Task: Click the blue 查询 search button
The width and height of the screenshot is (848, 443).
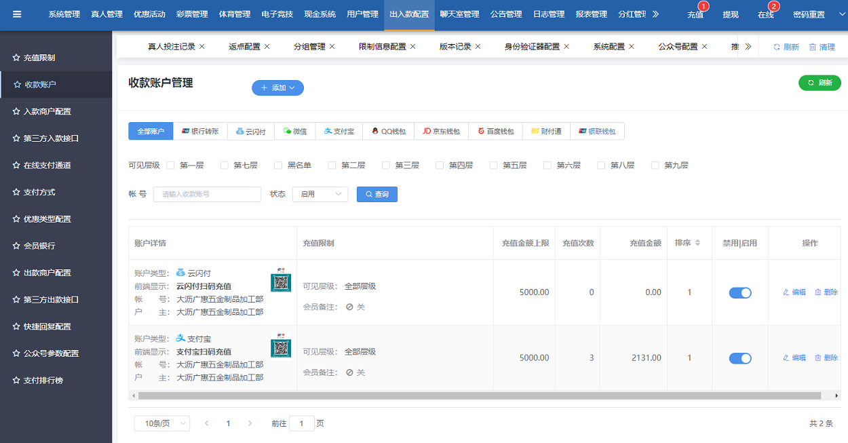Action: 377,194
